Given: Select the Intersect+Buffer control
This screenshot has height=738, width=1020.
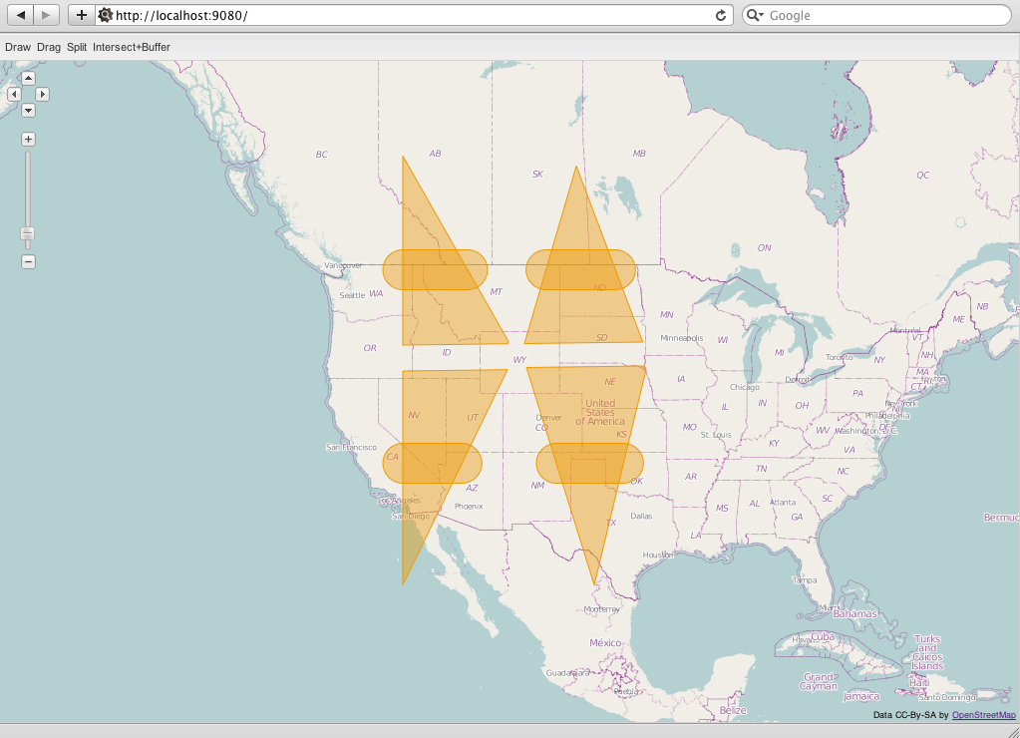Looking at the screenshot, I should click(x=132, y=47).
